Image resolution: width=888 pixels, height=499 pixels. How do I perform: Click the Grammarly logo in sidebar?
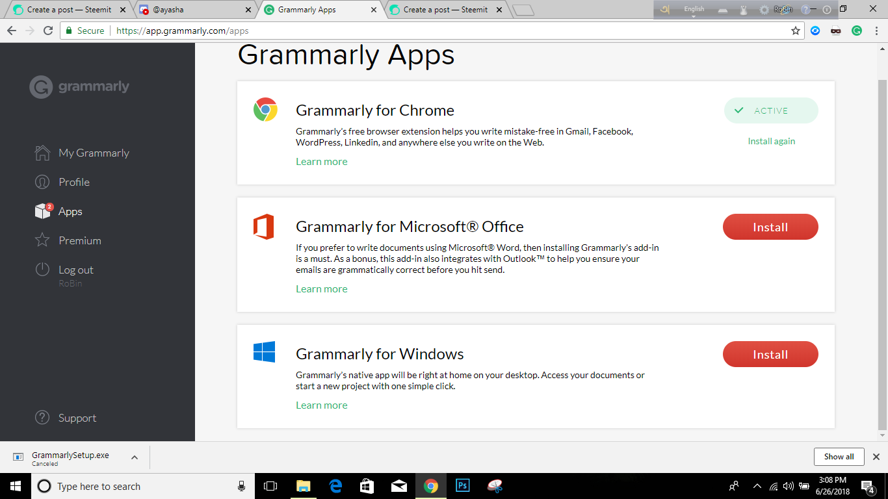click(x=79, y=87)
